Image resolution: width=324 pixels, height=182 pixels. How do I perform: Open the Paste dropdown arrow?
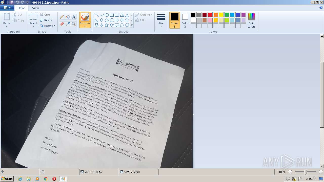point(7,26)
